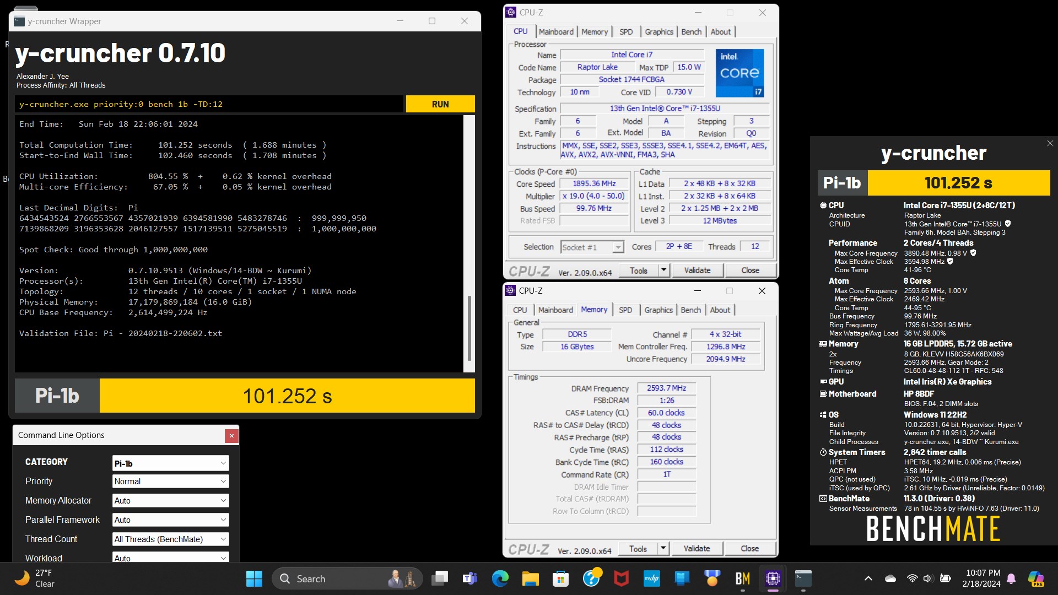Close the Command Line Options panel
This screenshot has height=595, width=1058.
(x=231, y=436)
